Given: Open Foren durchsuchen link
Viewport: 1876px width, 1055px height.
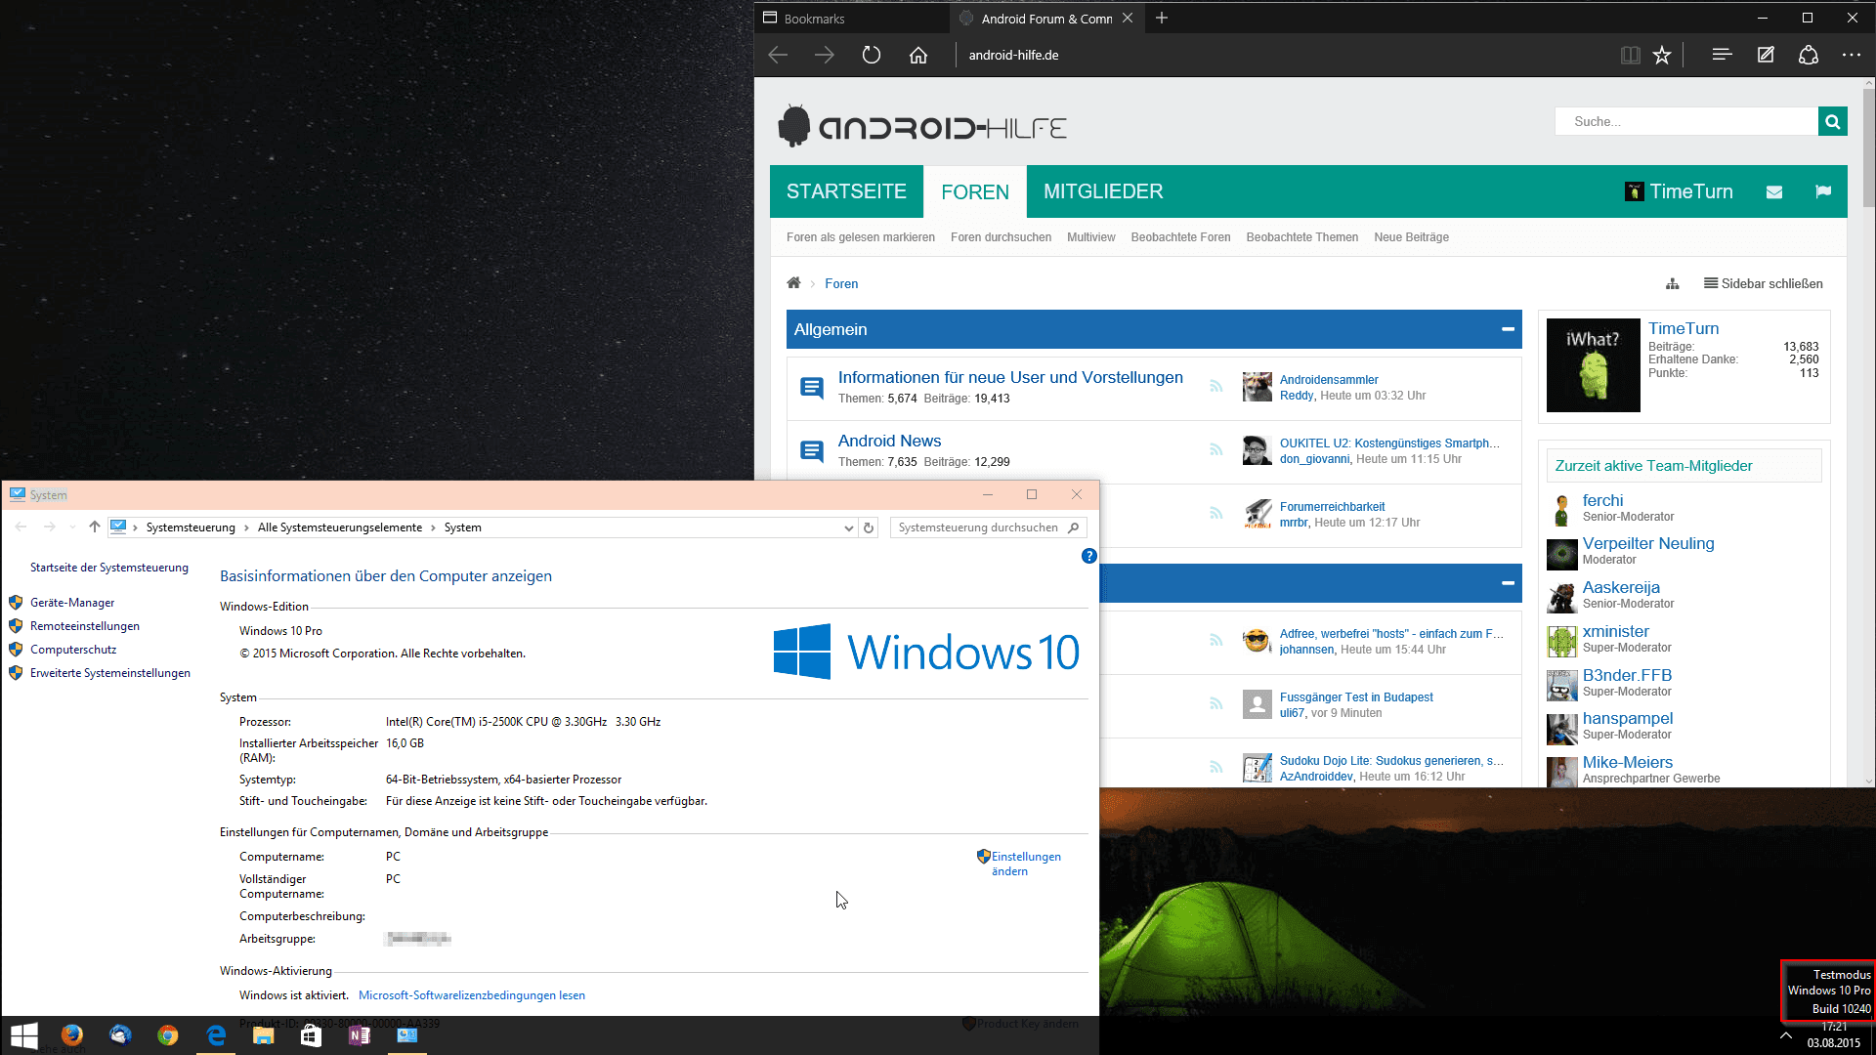Looking at the screenshot, I should pos(1001,237).
